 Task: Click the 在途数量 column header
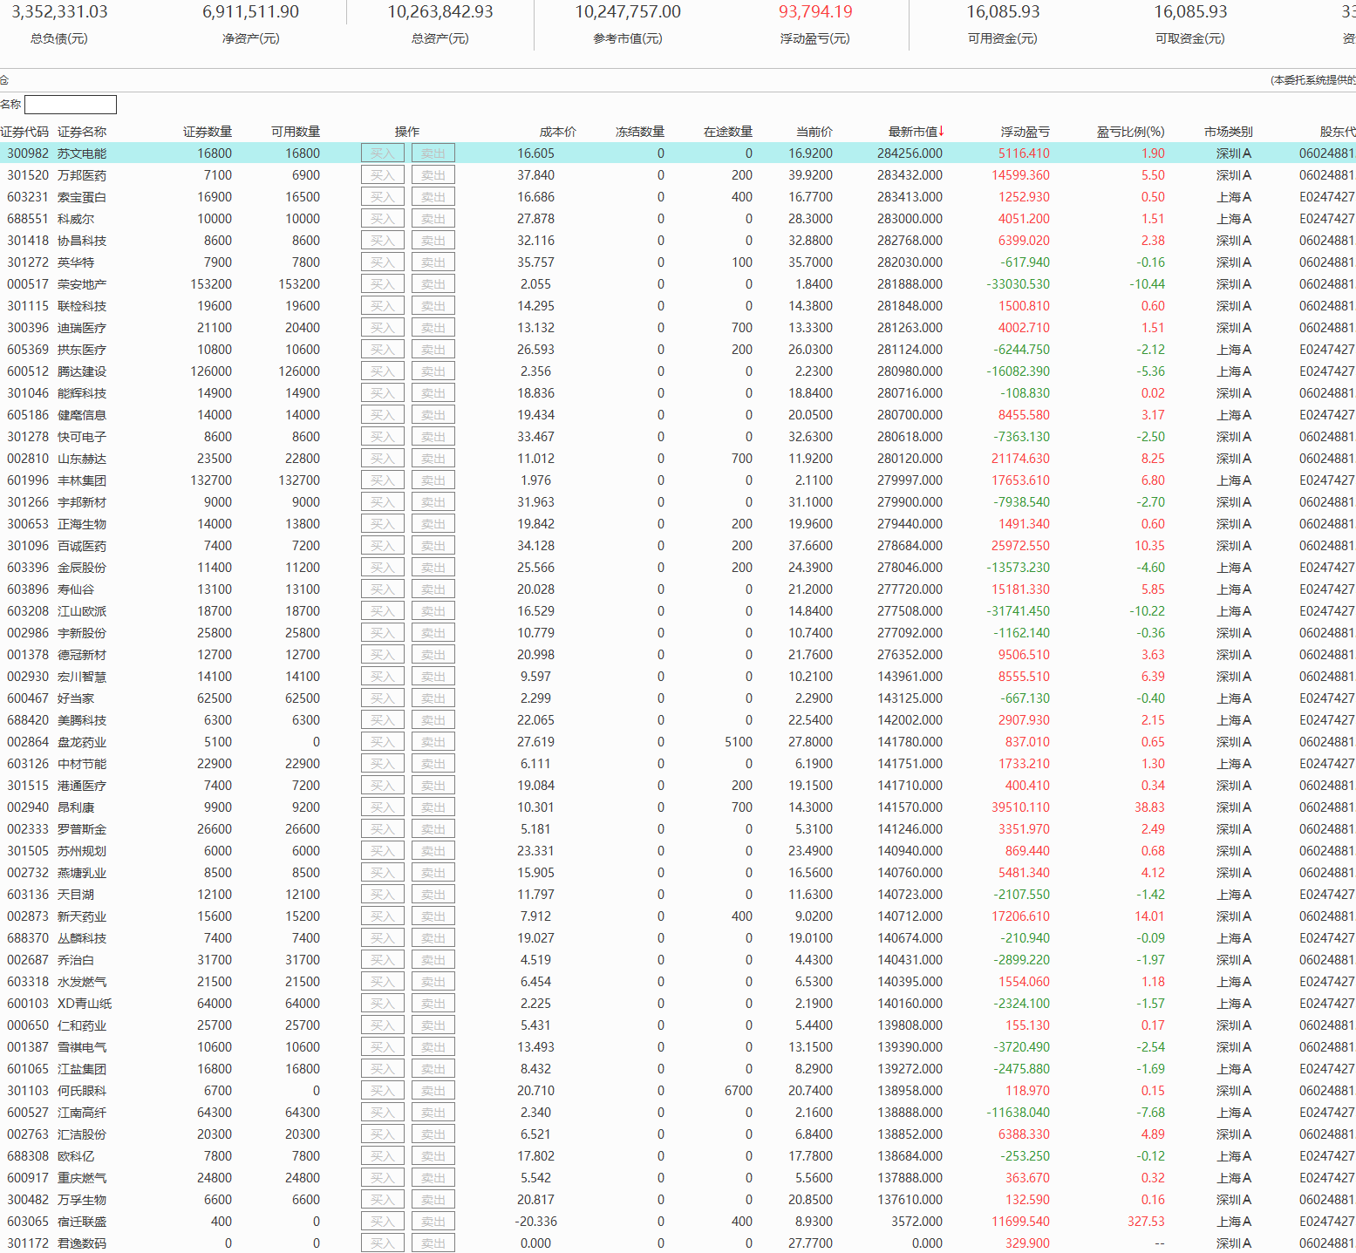(727, 132)
